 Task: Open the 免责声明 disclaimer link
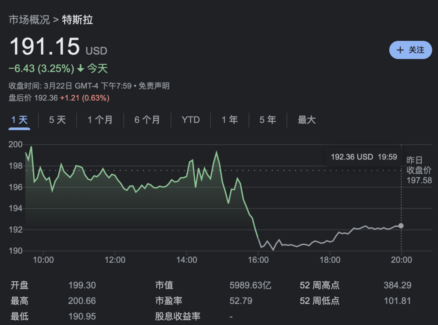coord(154,86)
